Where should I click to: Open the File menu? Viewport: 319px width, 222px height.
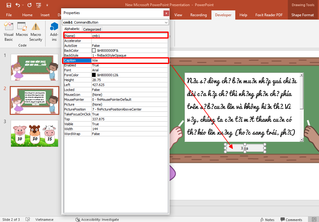(9, 15)
